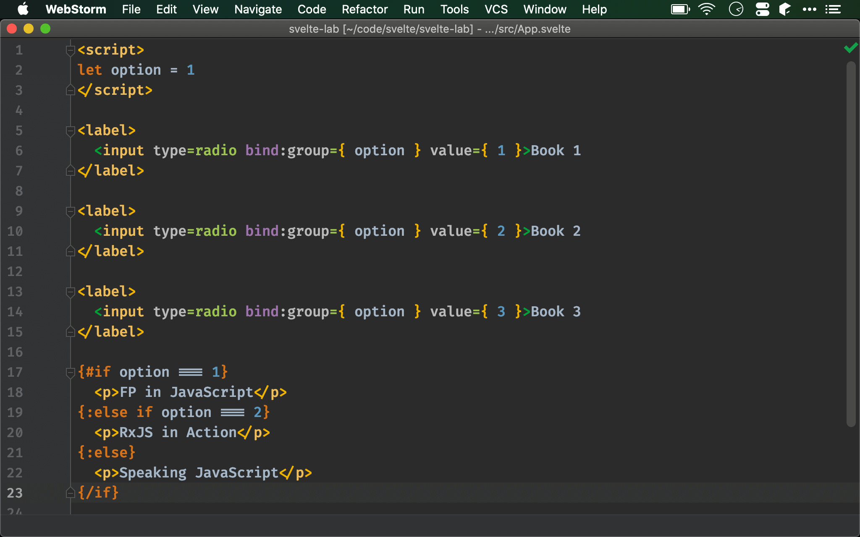Collapse the label block on line 9
This screenshot has height=537, width=860.
click(x=70, y=211)
